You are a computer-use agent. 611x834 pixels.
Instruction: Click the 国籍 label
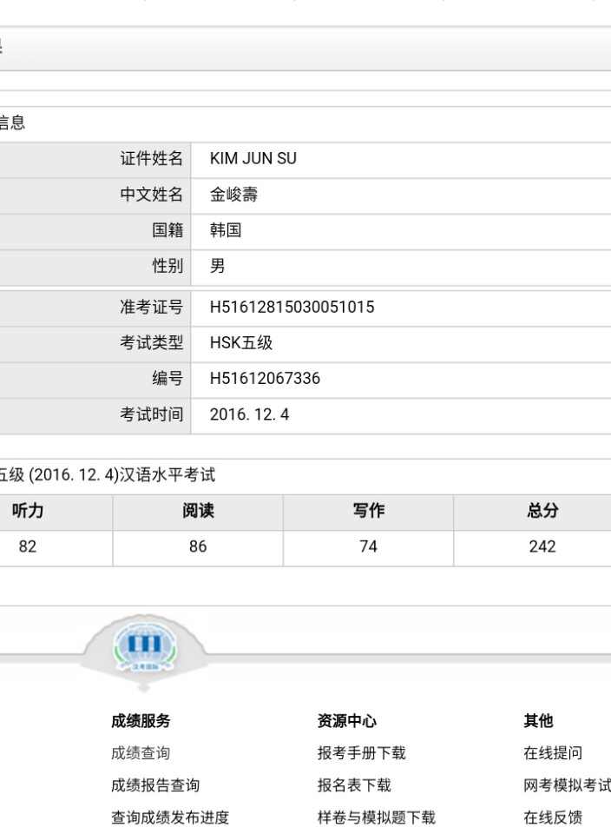pos(168,230)
